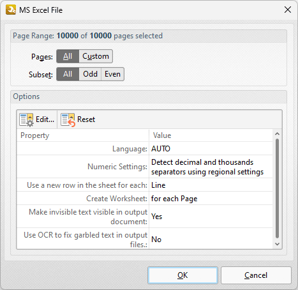Image resolution: width=298 pixels, height=290 pixels.
Task: Click 'Make invisible text visible' property label
Action: pyautogui.click(x=88, y=217)
